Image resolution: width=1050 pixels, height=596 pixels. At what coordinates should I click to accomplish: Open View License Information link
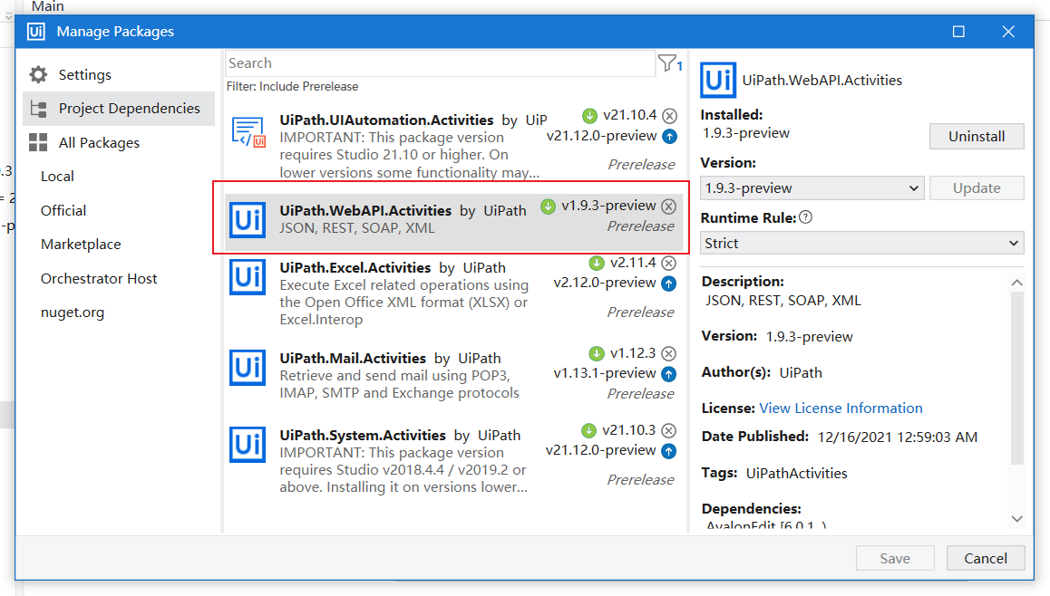click(841, 408)
